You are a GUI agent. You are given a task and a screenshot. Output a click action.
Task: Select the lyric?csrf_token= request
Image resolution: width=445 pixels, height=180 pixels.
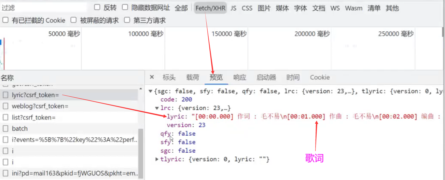point(69,95)
